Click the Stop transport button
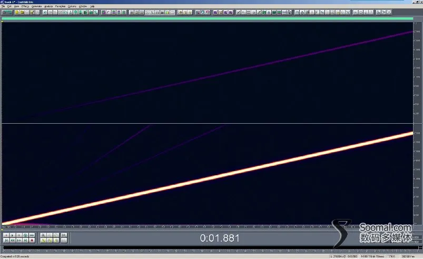This screenshot has width=423, height=259. (x=6, y=235)
